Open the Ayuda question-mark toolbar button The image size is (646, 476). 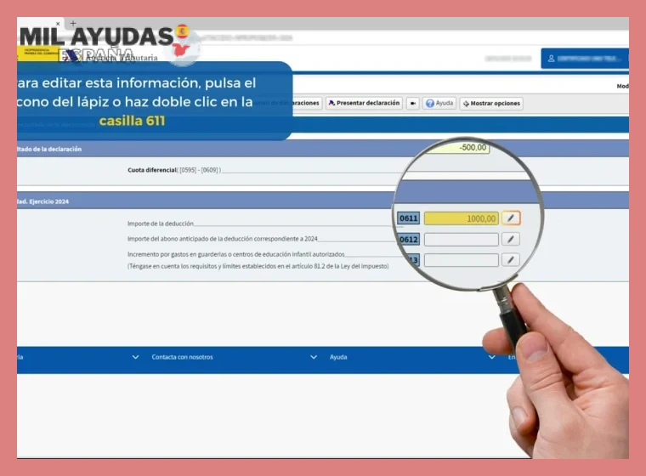(439, 103)
